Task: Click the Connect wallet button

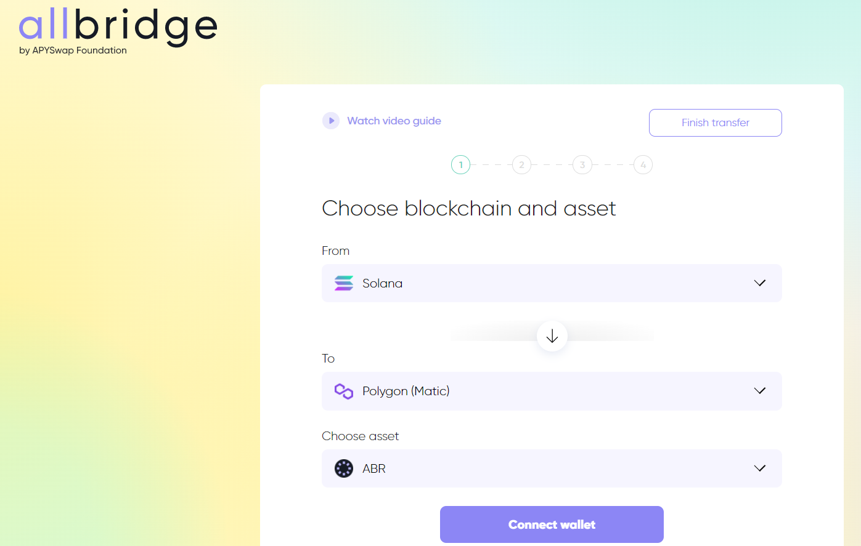Action: [x=552, y=524]
